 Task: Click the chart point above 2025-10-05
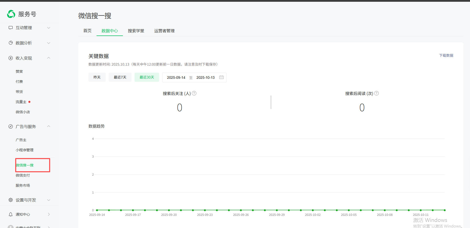pos(349,210)
